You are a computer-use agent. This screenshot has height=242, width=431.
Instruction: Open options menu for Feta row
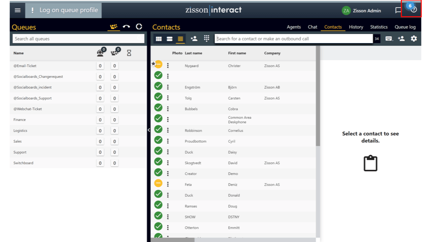(x=168, y=184)
